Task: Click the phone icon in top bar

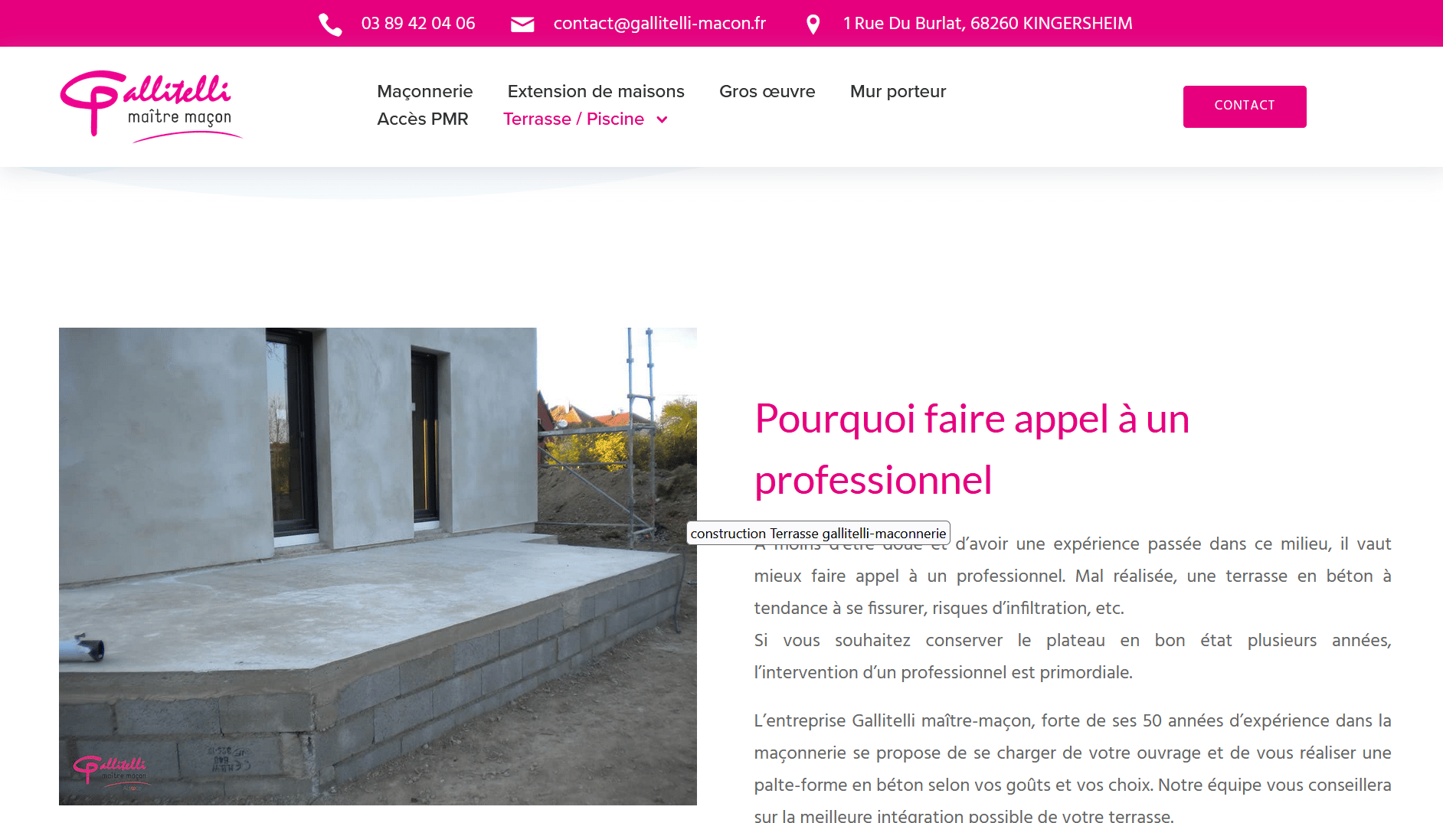Action: [x=330, y=24]
